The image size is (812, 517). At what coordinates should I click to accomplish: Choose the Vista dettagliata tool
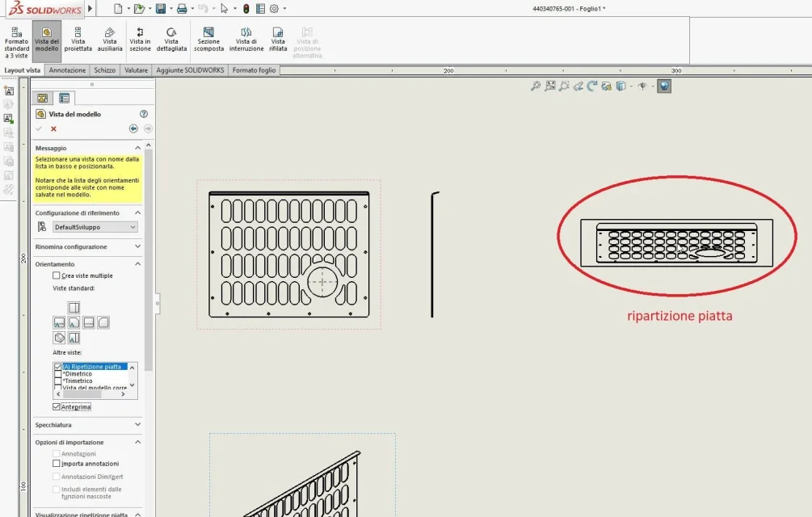click(x=171, y=40)
